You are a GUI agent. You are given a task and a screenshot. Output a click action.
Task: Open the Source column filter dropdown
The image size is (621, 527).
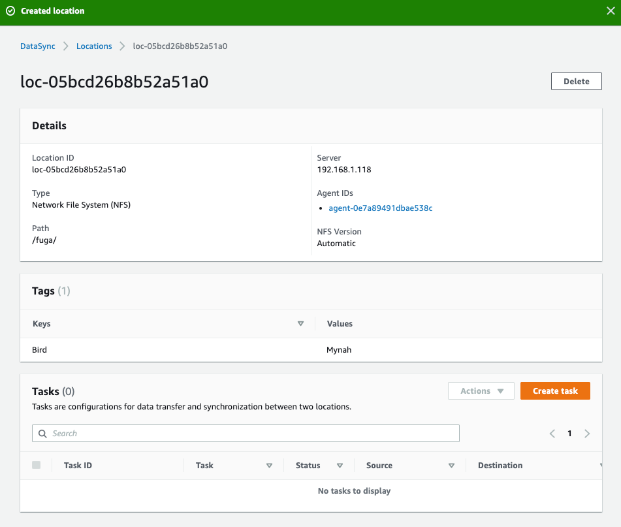pyautogui.click(x=451, y=465)
